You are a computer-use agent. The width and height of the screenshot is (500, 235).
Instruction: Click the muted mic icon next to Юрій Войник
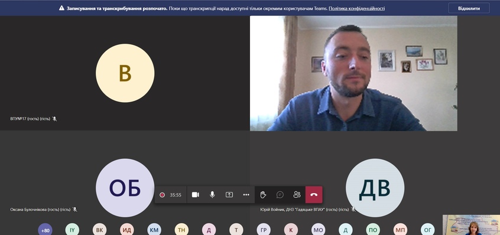(x=353, y=210)
